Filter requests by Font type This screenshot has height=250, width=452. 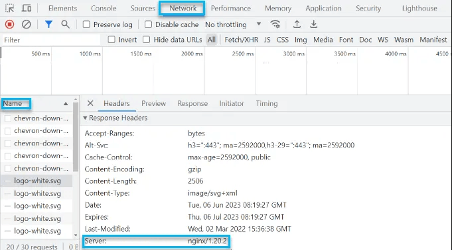tap(346, 40)
